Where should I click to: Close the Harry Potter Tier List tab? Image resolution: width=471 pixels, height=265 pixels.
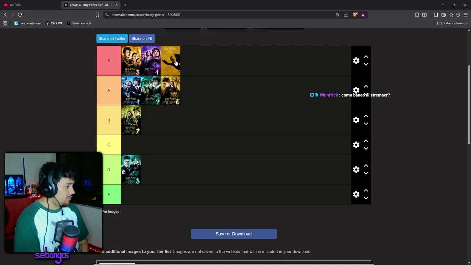pyautogui.click(x=116, y=5)
